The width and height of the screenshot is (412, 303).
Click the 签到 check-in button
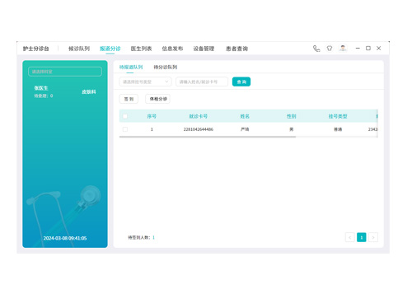129,99
